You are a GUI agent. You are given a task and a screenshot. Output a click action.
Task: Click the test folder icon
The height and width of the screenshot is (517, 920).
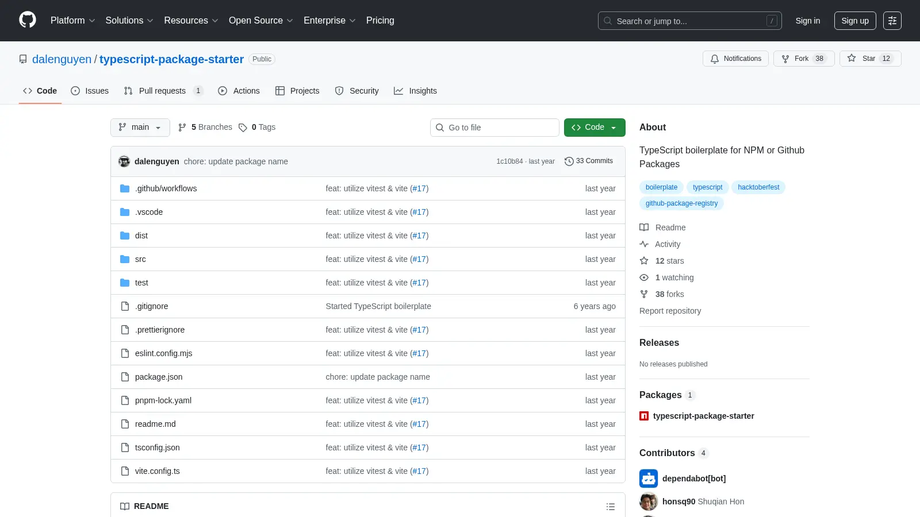[x=125, y=283]
